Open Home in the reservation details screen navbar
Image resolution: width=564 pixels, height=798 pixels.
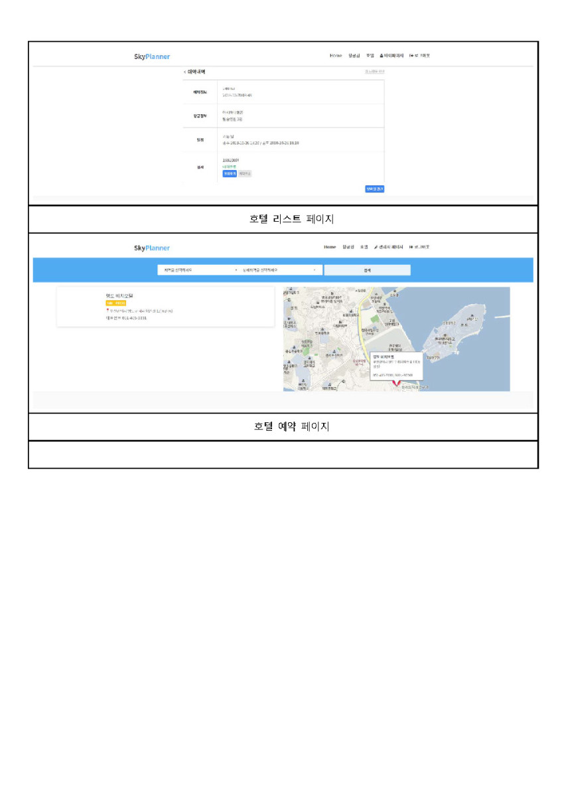pos(336,56)
